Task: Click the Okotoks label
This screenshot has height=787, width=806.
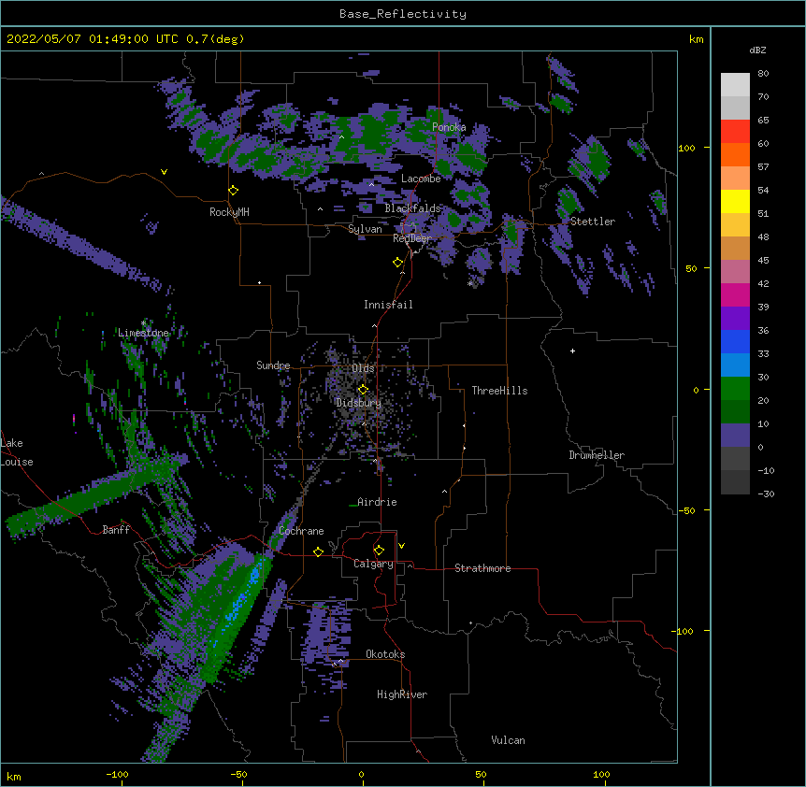Action: tap(385, 654)
